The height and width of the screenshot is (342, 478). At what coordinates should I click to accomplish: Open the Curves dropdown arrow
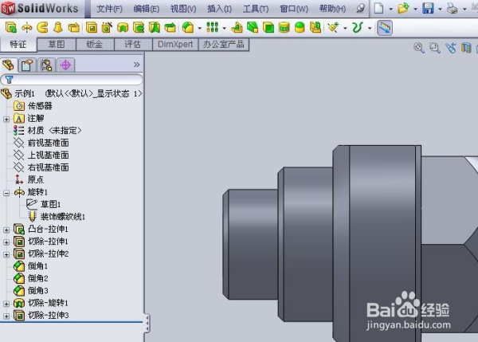pyautogui.click(x=370, y=28)
